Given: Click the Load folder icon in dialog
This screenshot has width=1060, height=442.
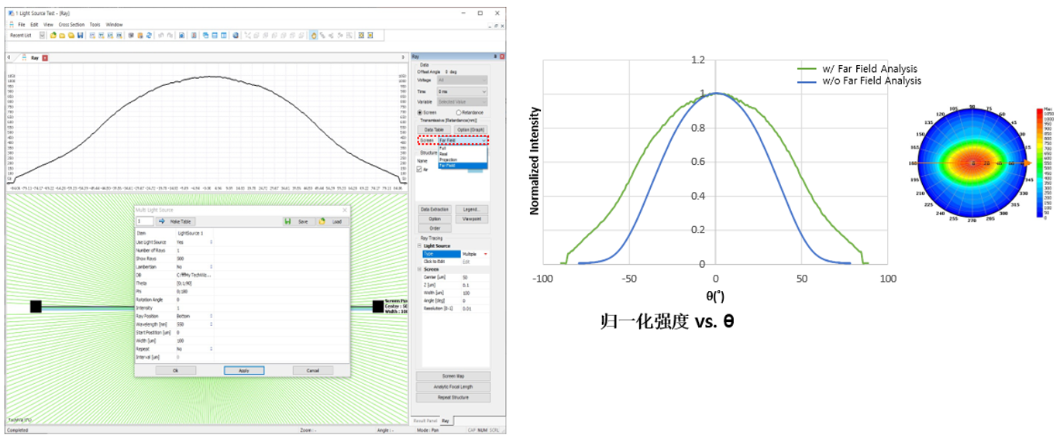Looking at the screenshot, I should coord(322,221).
